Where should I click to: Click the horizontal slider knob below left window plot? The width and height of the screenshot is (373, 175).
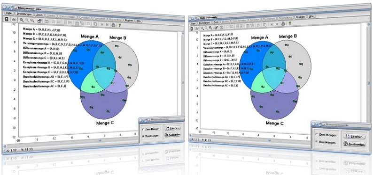[x=100, y=140]
